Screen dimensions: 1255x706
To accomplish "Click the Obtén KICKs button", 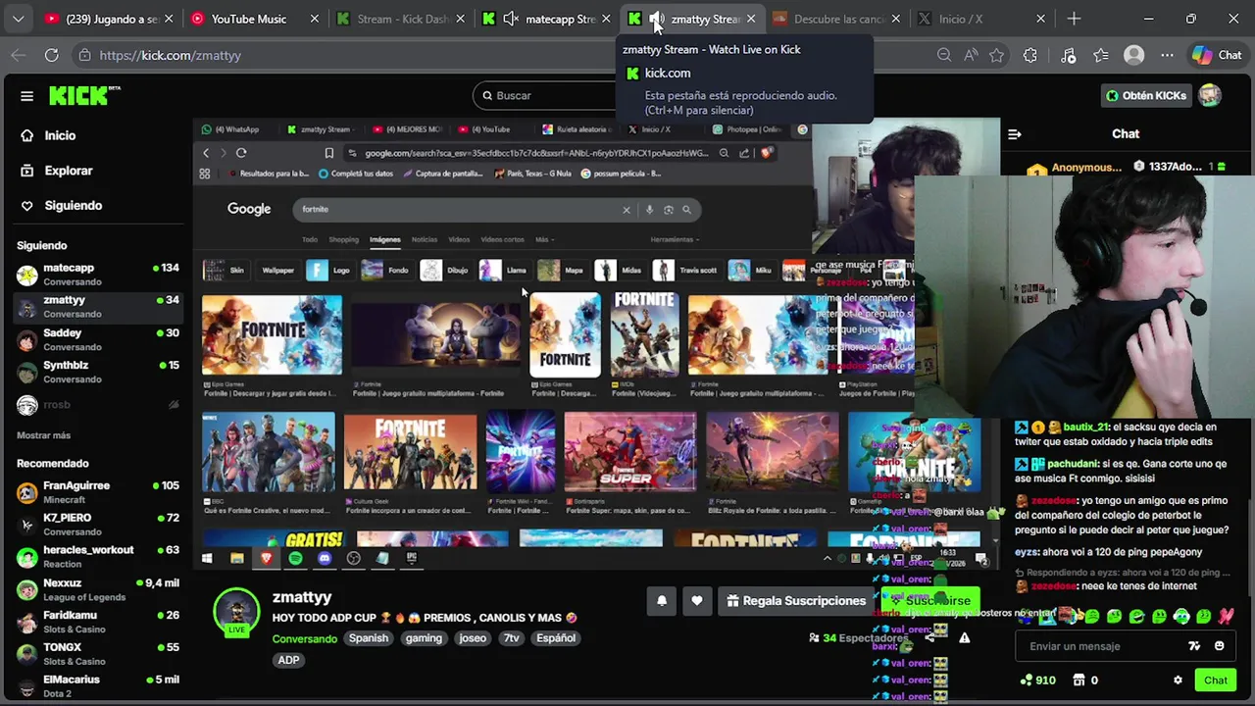I will tap(1146, 95).
